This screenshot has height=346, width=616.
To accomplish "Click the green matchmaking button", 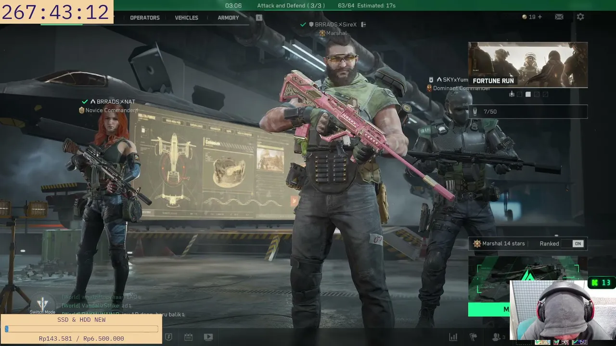I will point(489,309).
